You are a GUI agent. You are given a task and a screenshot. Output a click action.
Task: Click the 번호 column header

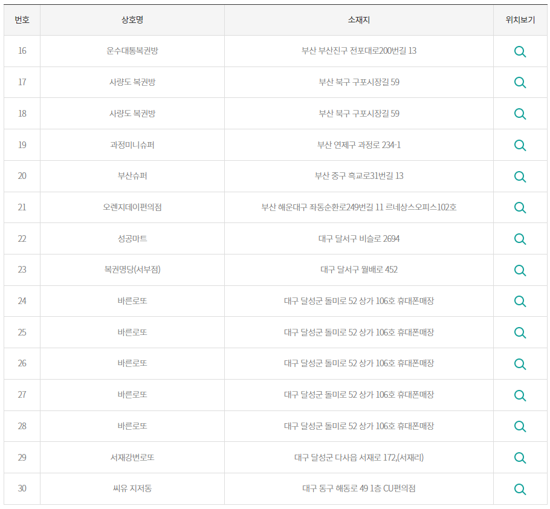22,20
